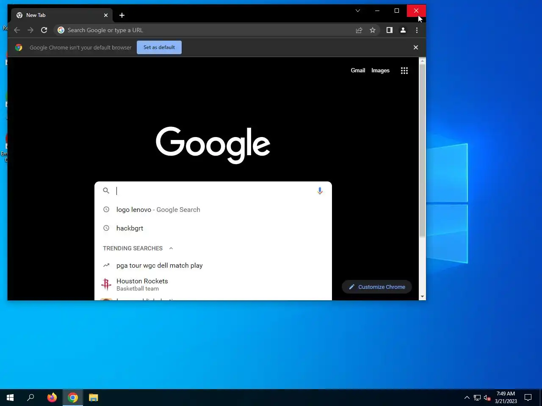Click the magnifier icon in search box
The width and height of the screenshot is (542, 406).
pyautogui.click(x=106, y=191)
